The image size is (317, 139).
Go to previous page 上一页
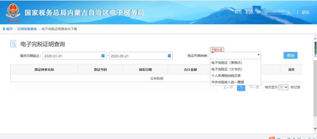pos(228,87)
